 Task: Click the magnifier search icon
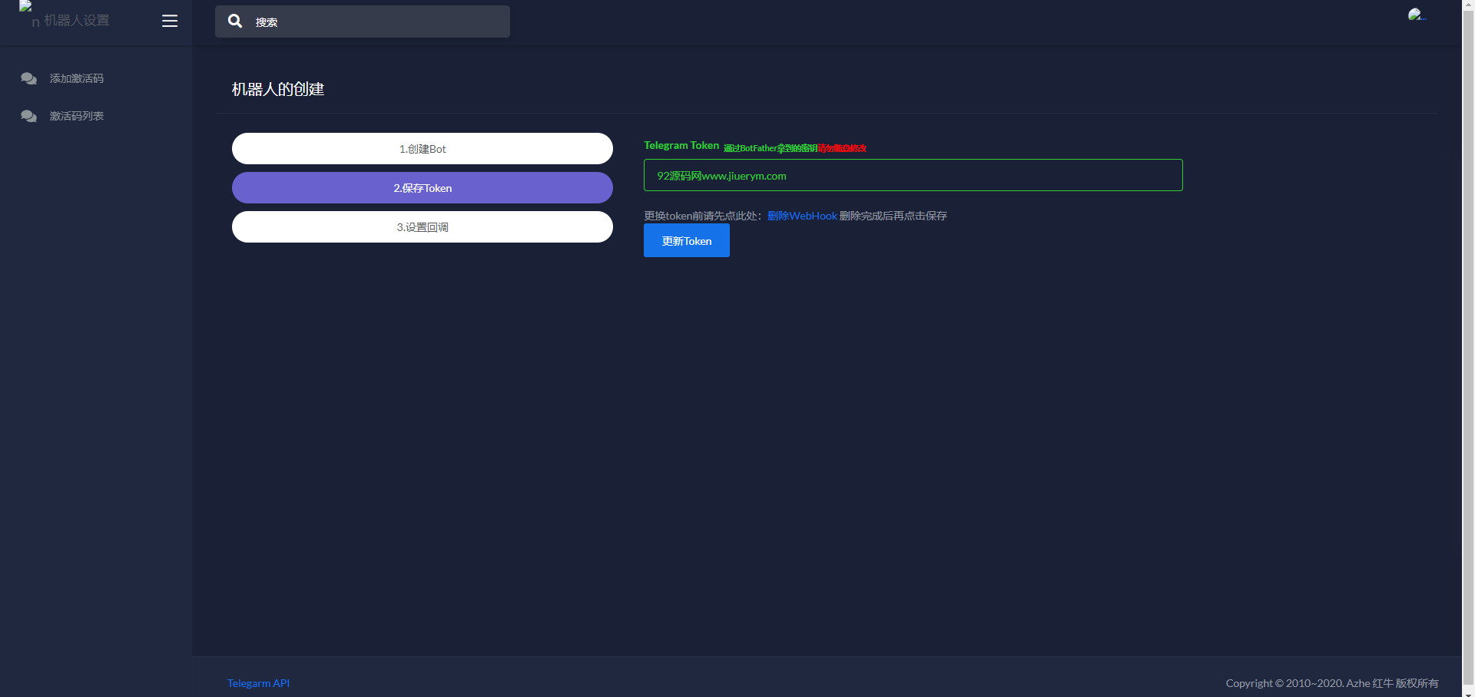click(x=235, y=21)
